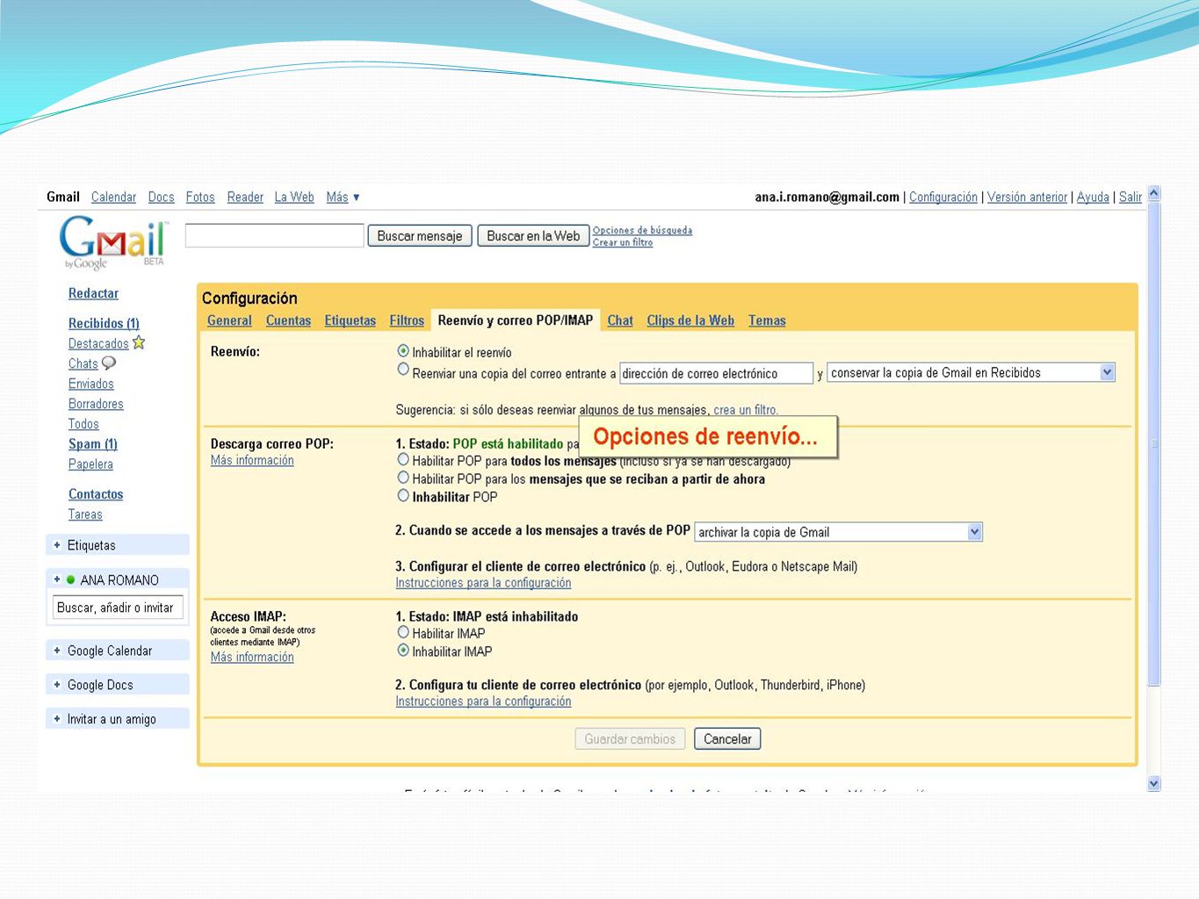1199x899 pixels.
Task: Open the conservar la copia de Gmail dropdown
Action: pyautogui.click(x=971, y=372)
